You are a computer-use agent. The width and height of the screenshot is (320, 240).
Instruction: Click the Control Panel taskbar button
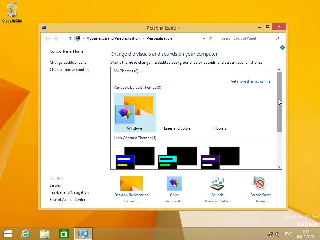pyautogui.click(x=83, y=234)
